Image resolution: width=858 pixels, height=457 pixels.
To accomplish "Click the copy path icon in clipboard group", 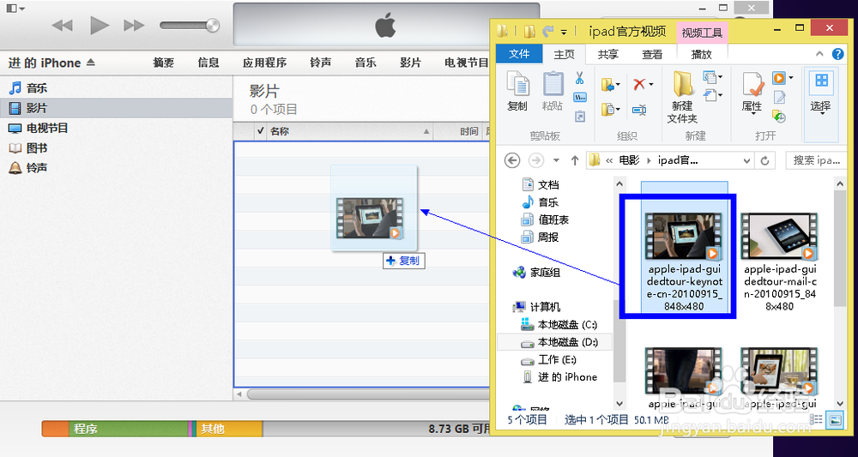I will click(x=580, y=97).
